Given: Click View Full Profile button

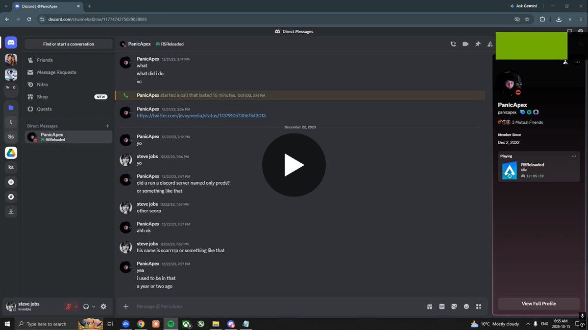Looking at the screenshot, I should pos(539,304).
